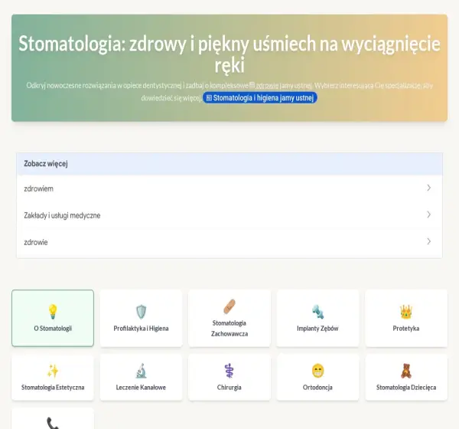Screen dimensions: 459x429
Task: Click the grinning face icon for Ortodoncja
Action: coord(317,371)
